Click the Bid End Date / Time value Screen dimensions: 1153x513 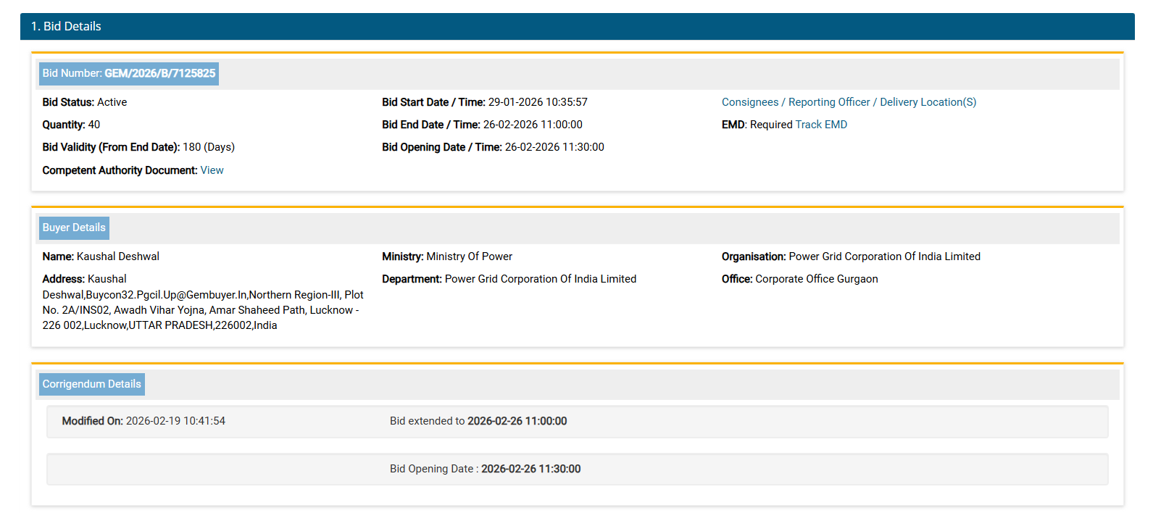(533, 125)
